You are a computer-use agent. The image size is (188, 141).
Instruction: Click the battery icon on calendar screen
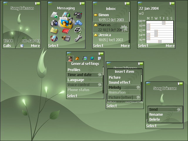point(172,4)
